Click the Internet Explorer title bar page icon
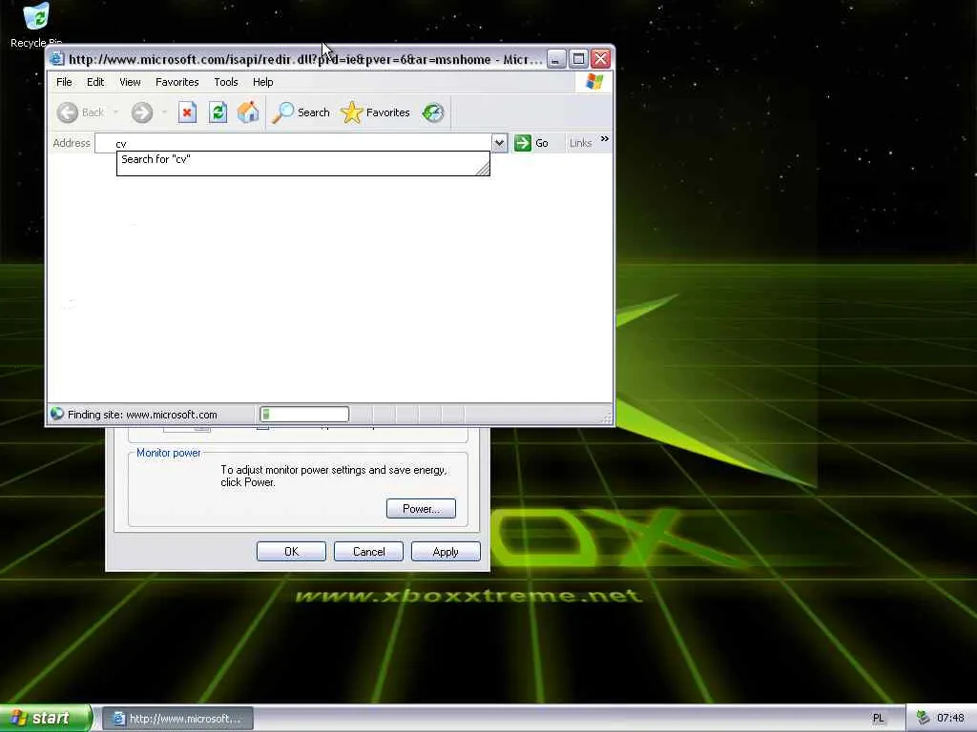This screenshot has width=977, height=732. (x=57, y=59)
